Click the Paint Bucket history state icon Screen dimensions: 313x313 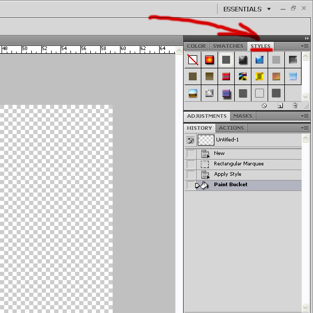(204, 185)
